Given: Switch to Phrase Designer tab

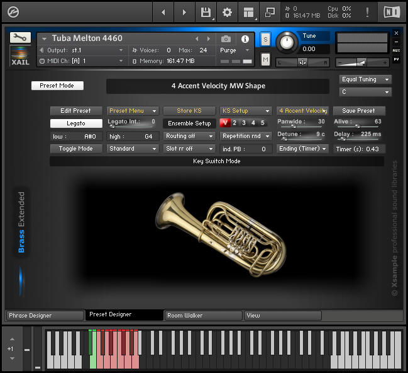Looking at the screenshot, I should pyautogui.click(x=45, y=316).
